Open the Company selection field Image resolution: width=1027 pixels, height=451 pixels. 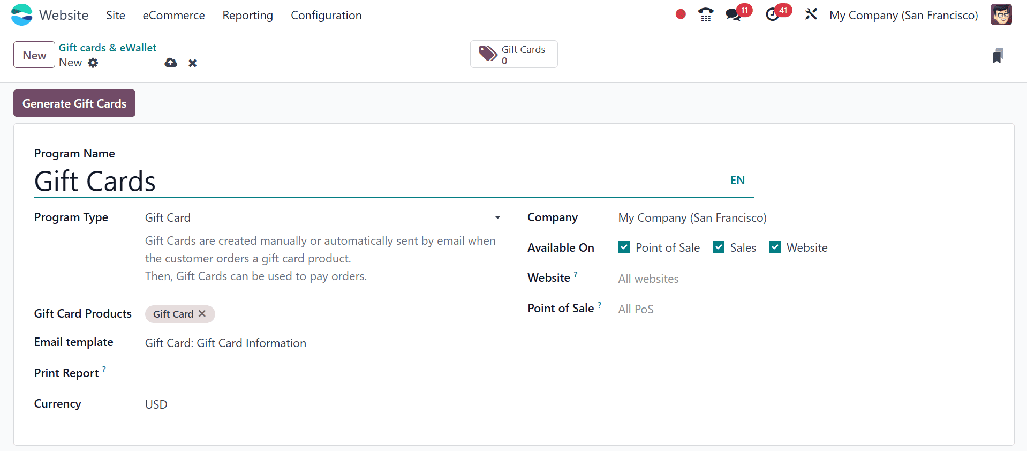pyautogui.click(x=806, y=217)
